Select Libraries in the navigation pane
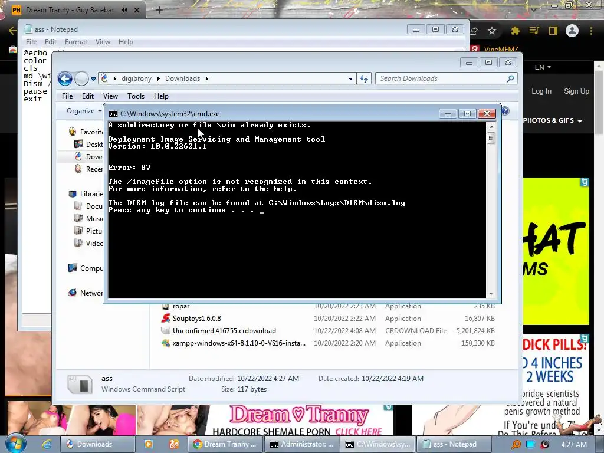Viewport: 604px width, 453px height. point(86,193)
